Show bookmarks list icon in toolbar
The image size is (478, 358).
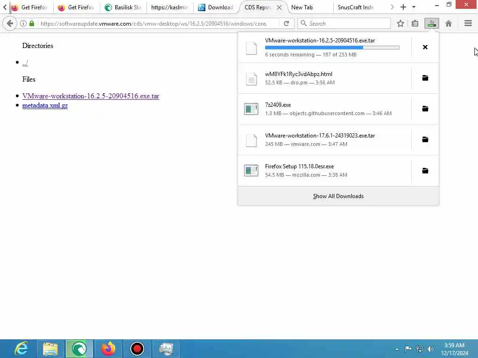pos(415,23)
